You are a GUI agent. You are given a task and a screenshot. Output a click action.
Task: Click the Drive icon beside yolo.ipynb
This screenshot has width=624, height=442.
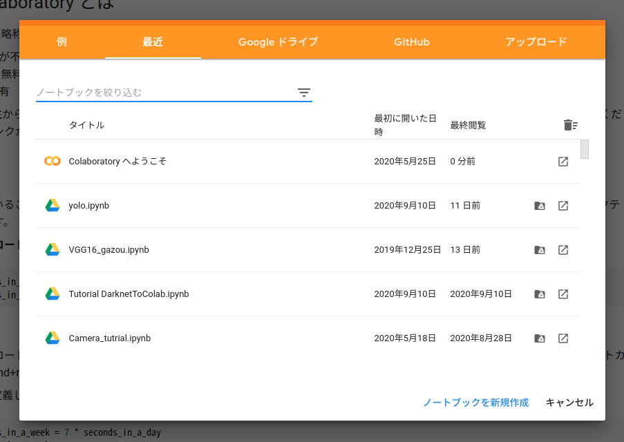(52, 205)
